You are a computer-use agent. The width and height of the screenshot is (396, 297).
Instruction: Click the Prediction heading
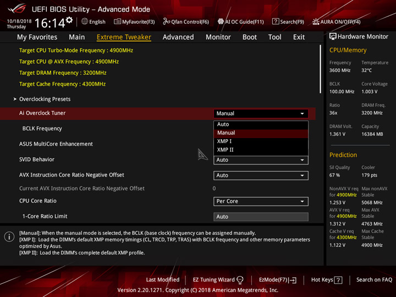click(x=343, y=155)
